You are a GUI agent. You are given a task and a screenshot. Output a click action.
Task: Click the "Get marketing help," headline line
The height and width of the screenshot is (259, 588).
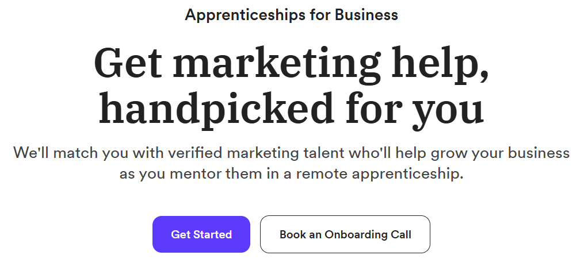coord(291,62)
